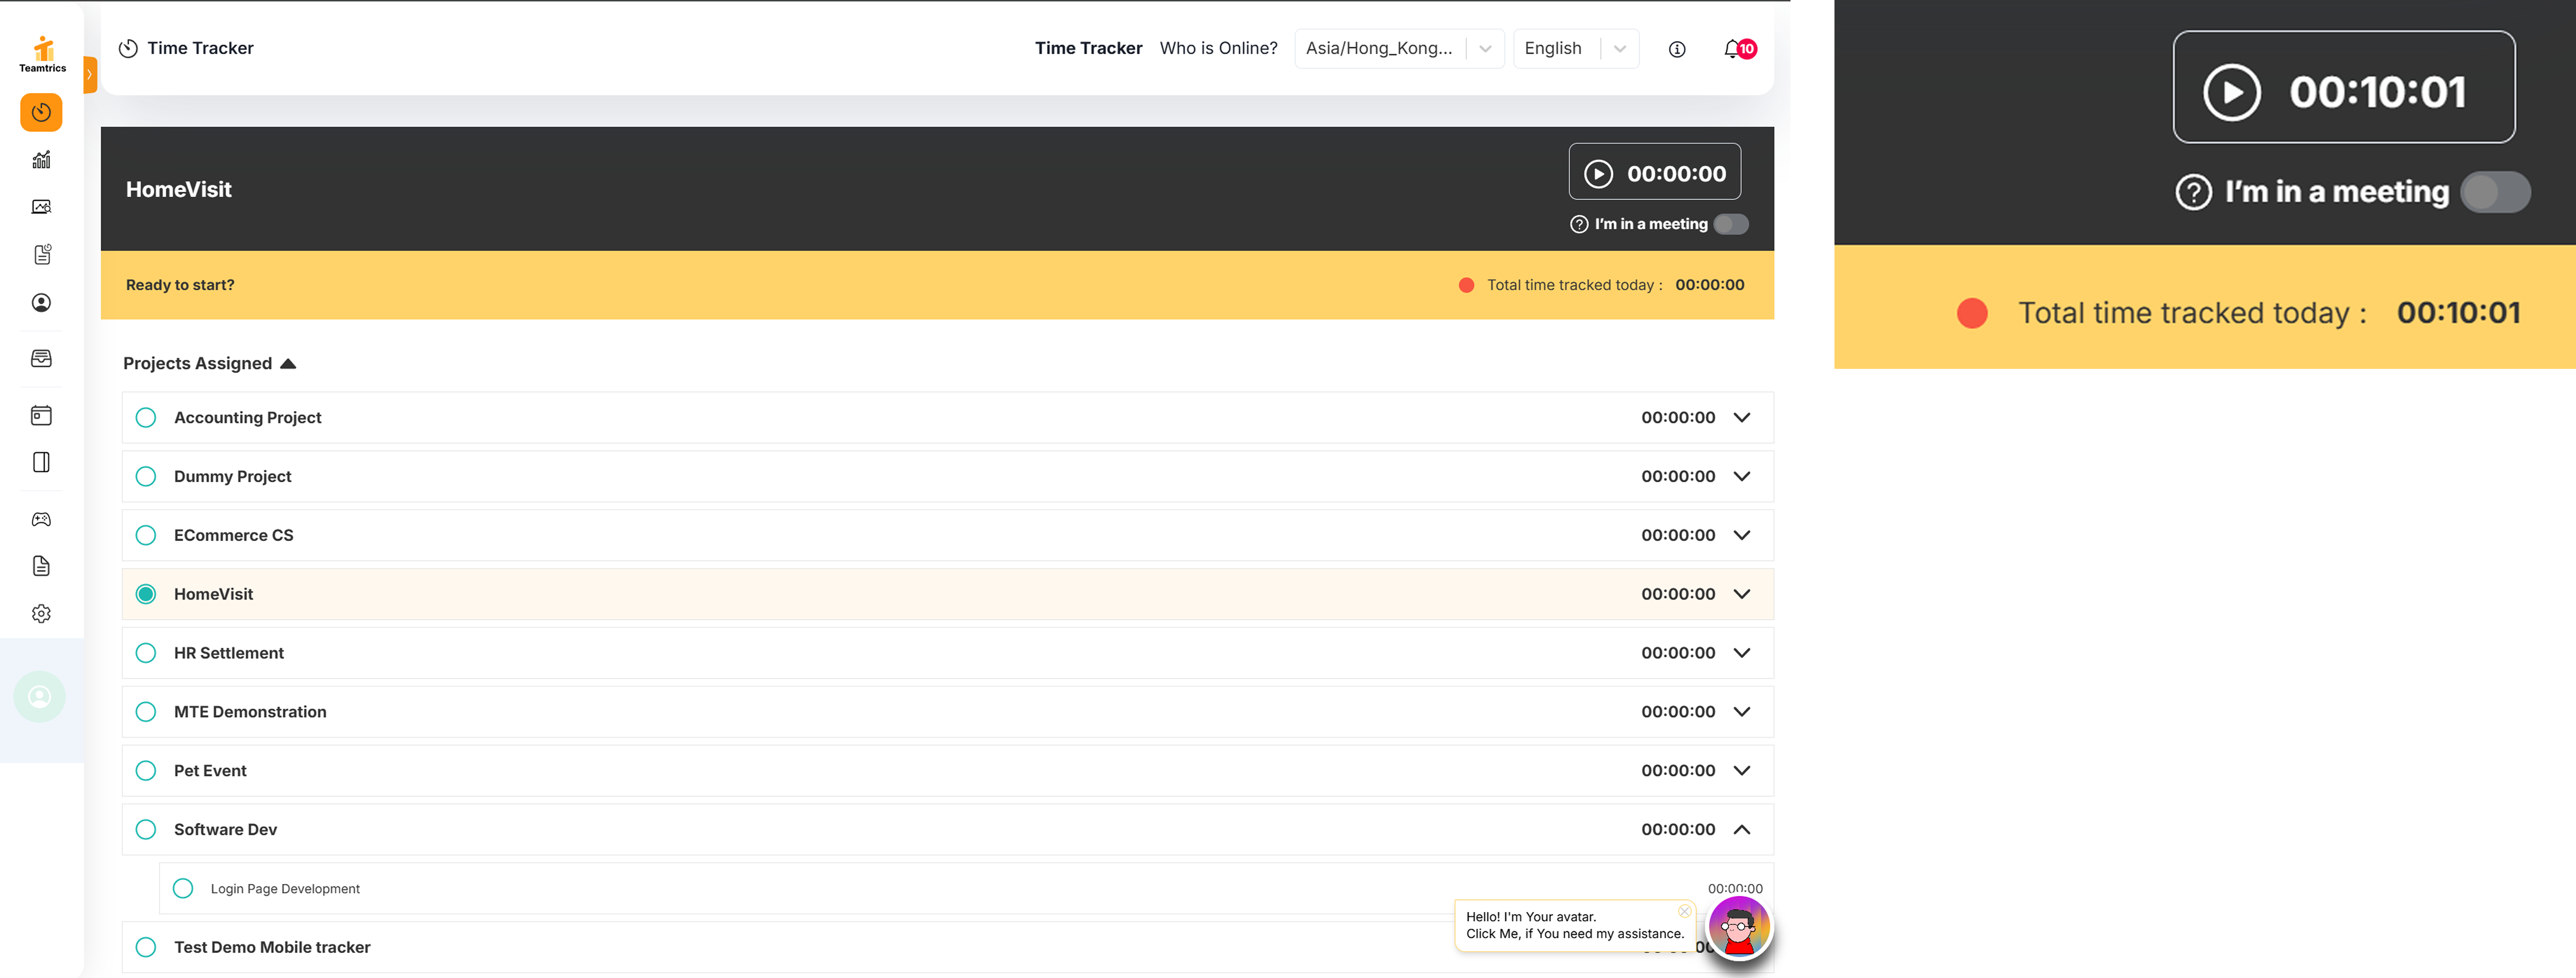Click the HomeVisit heading in dark banner

coord(178,190)
